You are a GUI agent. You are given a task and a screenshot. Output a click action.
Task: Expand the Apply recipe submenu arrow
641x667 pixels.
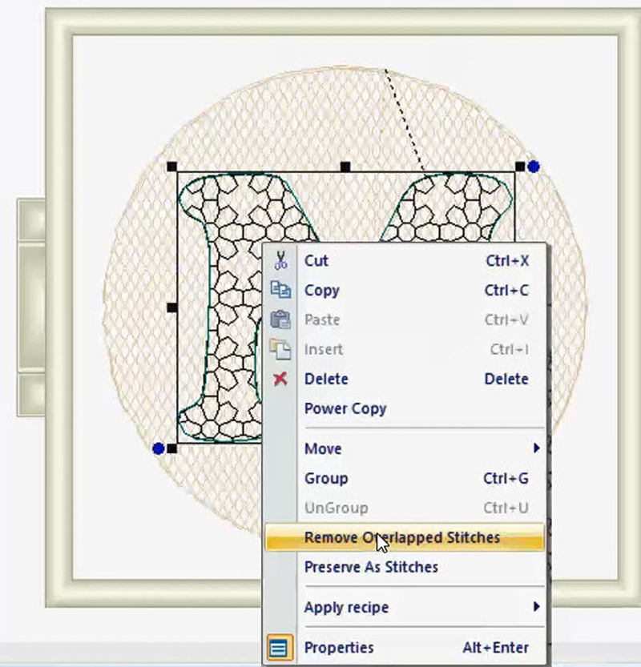[x=536, y=607]
